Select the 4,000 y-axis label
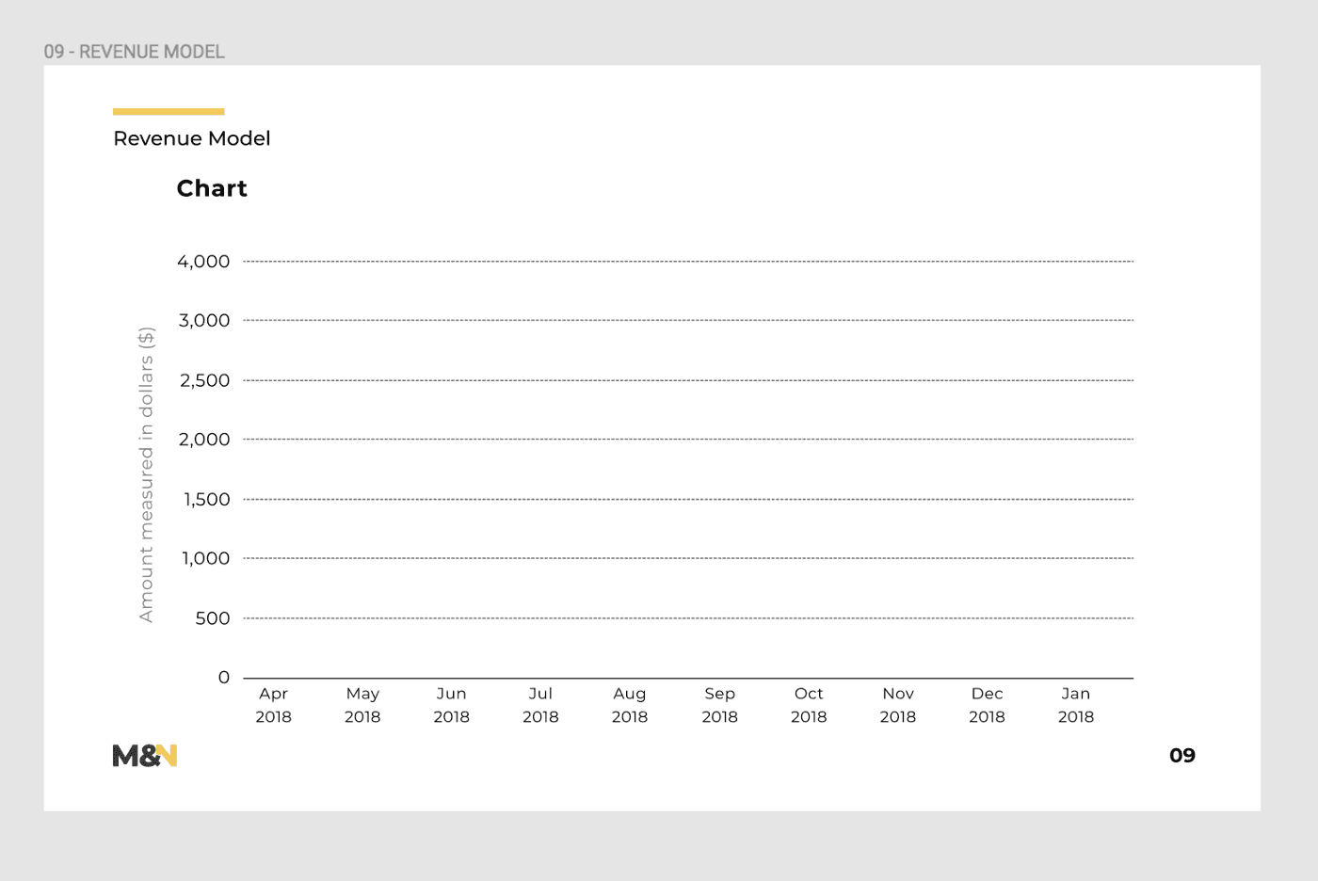The height and width of the screenshot is (881, 1318). [203, 262]
